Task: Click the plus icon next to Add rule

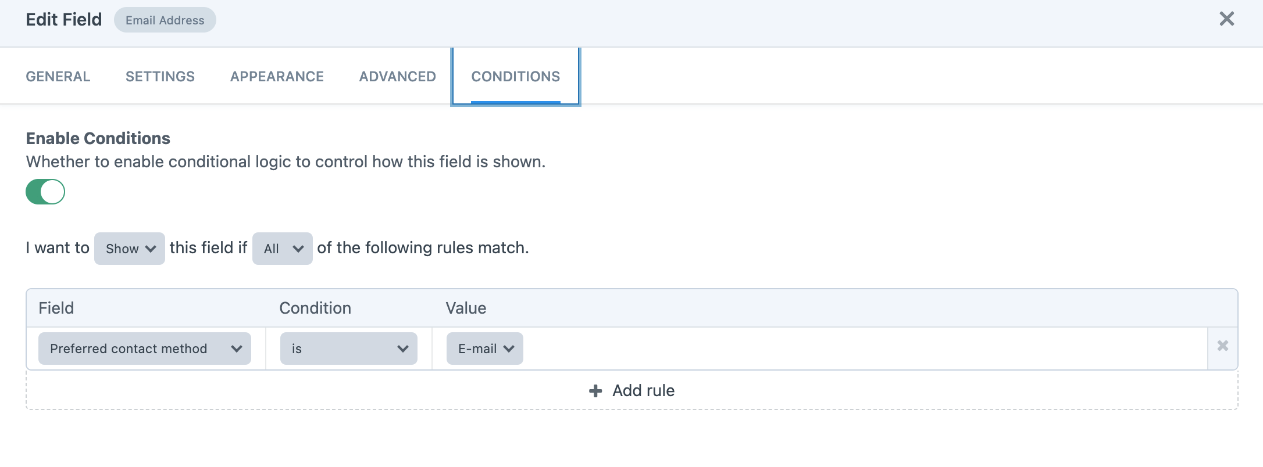Action: [x=594, y=390]
